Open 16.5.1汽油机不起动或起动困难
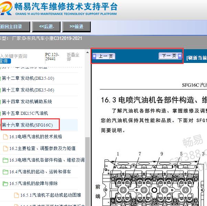The width and height of the screenshot is (207, 206). point(51,195)
